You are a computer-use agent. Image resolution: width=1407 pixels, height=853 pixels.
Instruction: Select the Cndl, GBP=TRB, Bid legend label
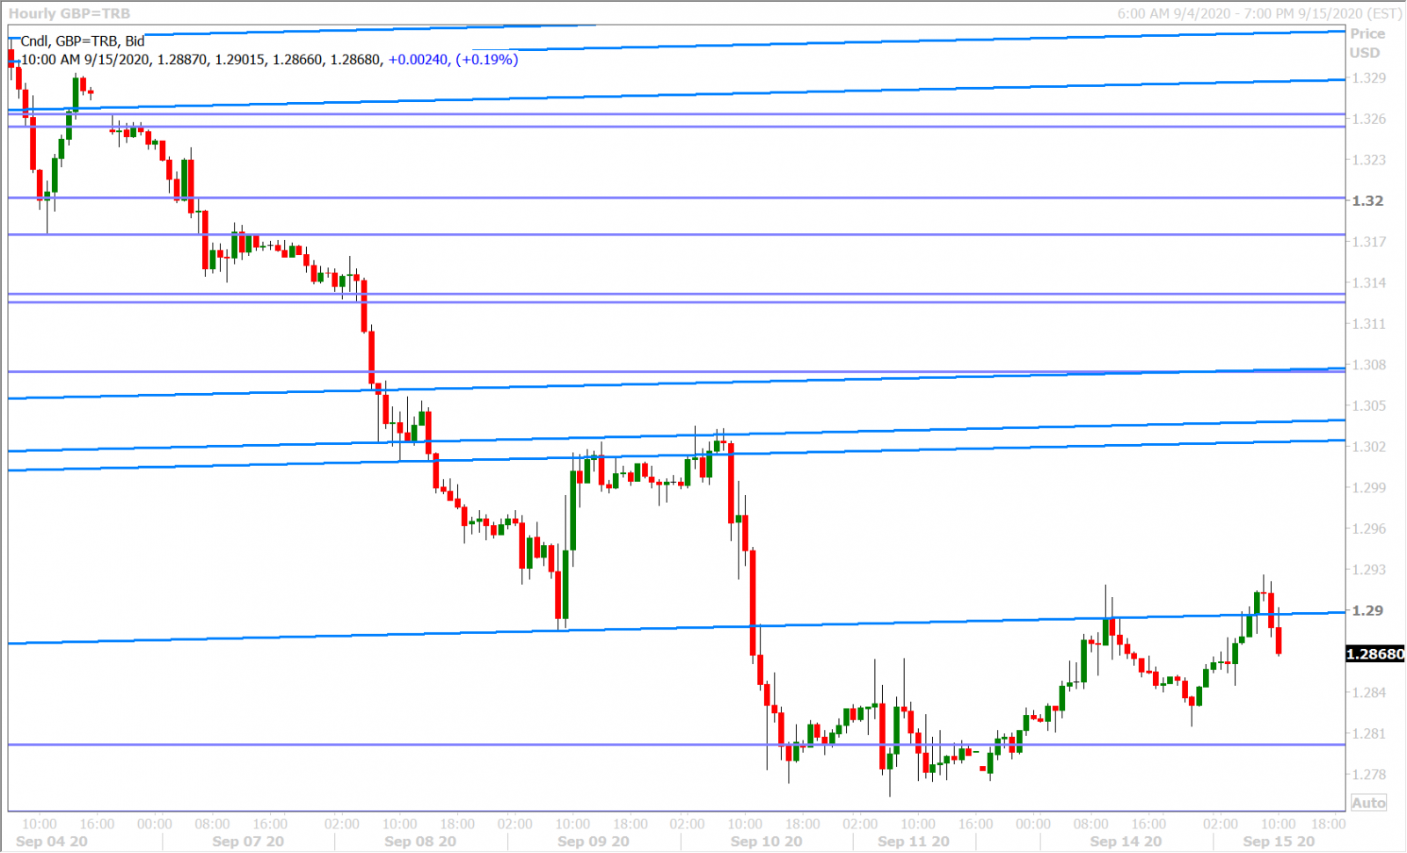point(83,40)
